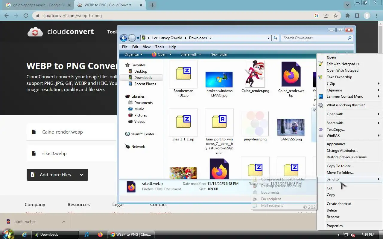Open Internet Explorer from the taskbar
This screenshot has height=239, width=383.
click(25, 235)
